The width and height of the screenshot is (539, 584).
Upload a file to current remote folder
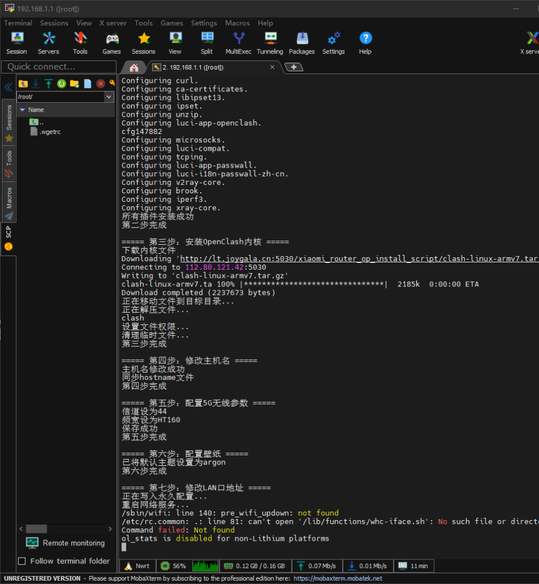point(48,84)
